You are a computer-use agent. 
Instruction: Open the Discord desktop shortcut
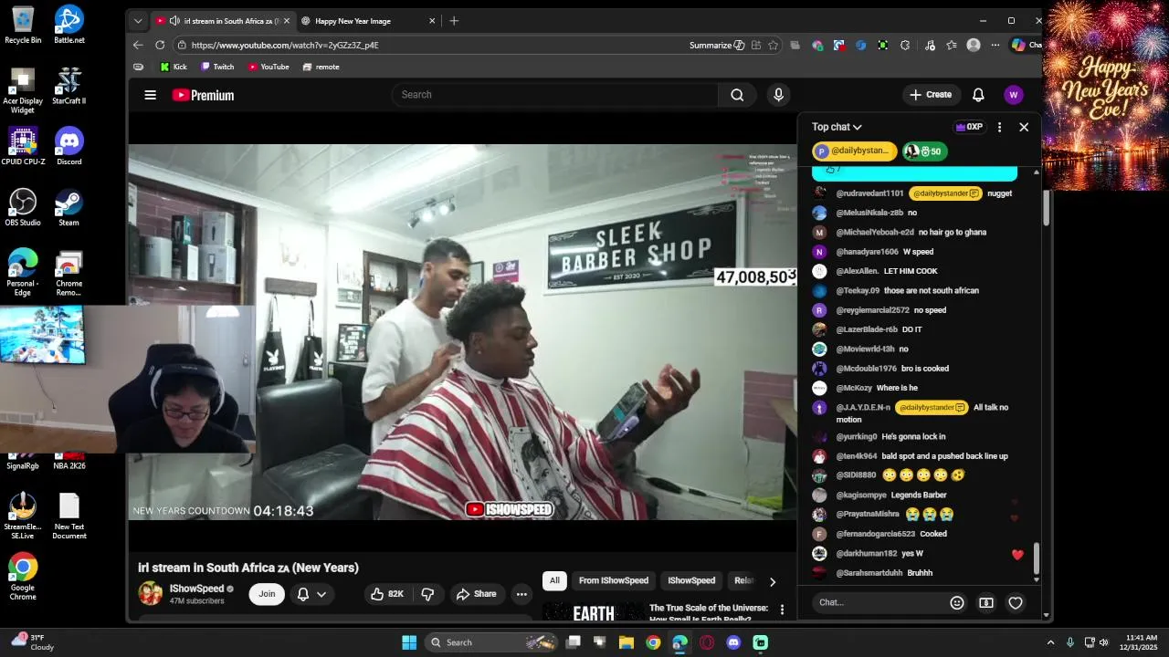pos(69,146)
